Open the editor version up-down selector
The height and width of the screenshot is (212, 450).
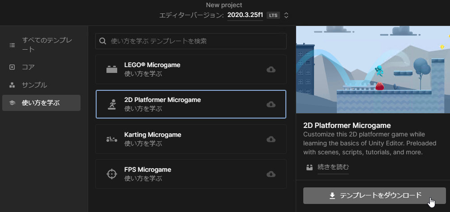[286, 15]
